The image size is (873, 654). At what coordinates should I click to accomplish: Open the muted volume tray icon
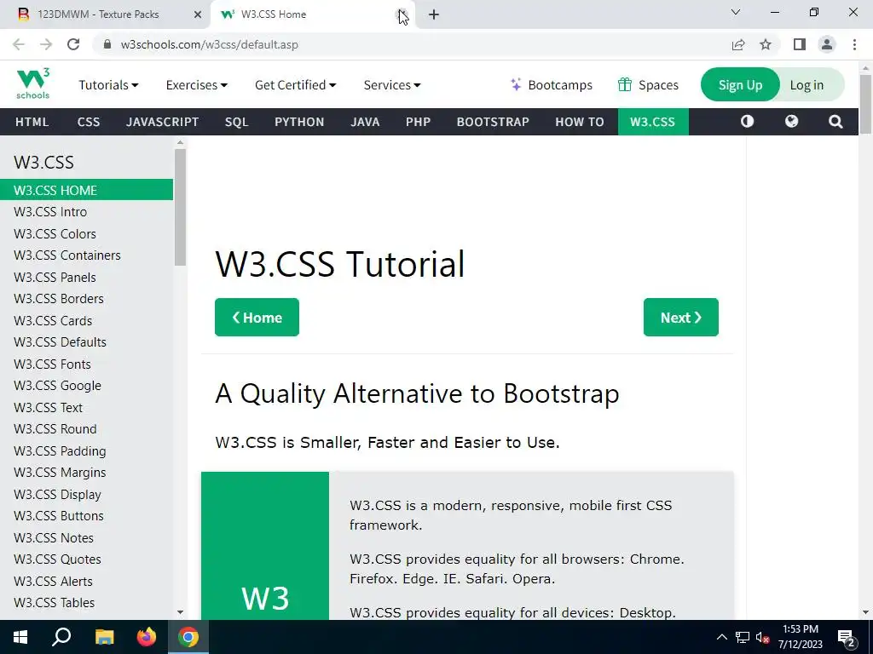[x=762, y=638]
